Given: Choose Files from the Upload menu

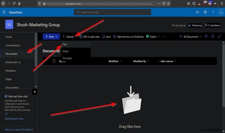Looking at the screenshot, I should [x=76, y=44].
